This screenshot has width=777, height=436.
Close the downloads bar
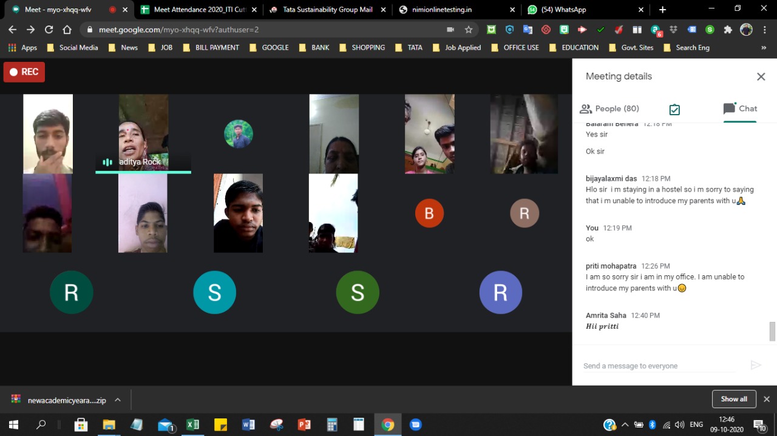(x=767, y=399)
